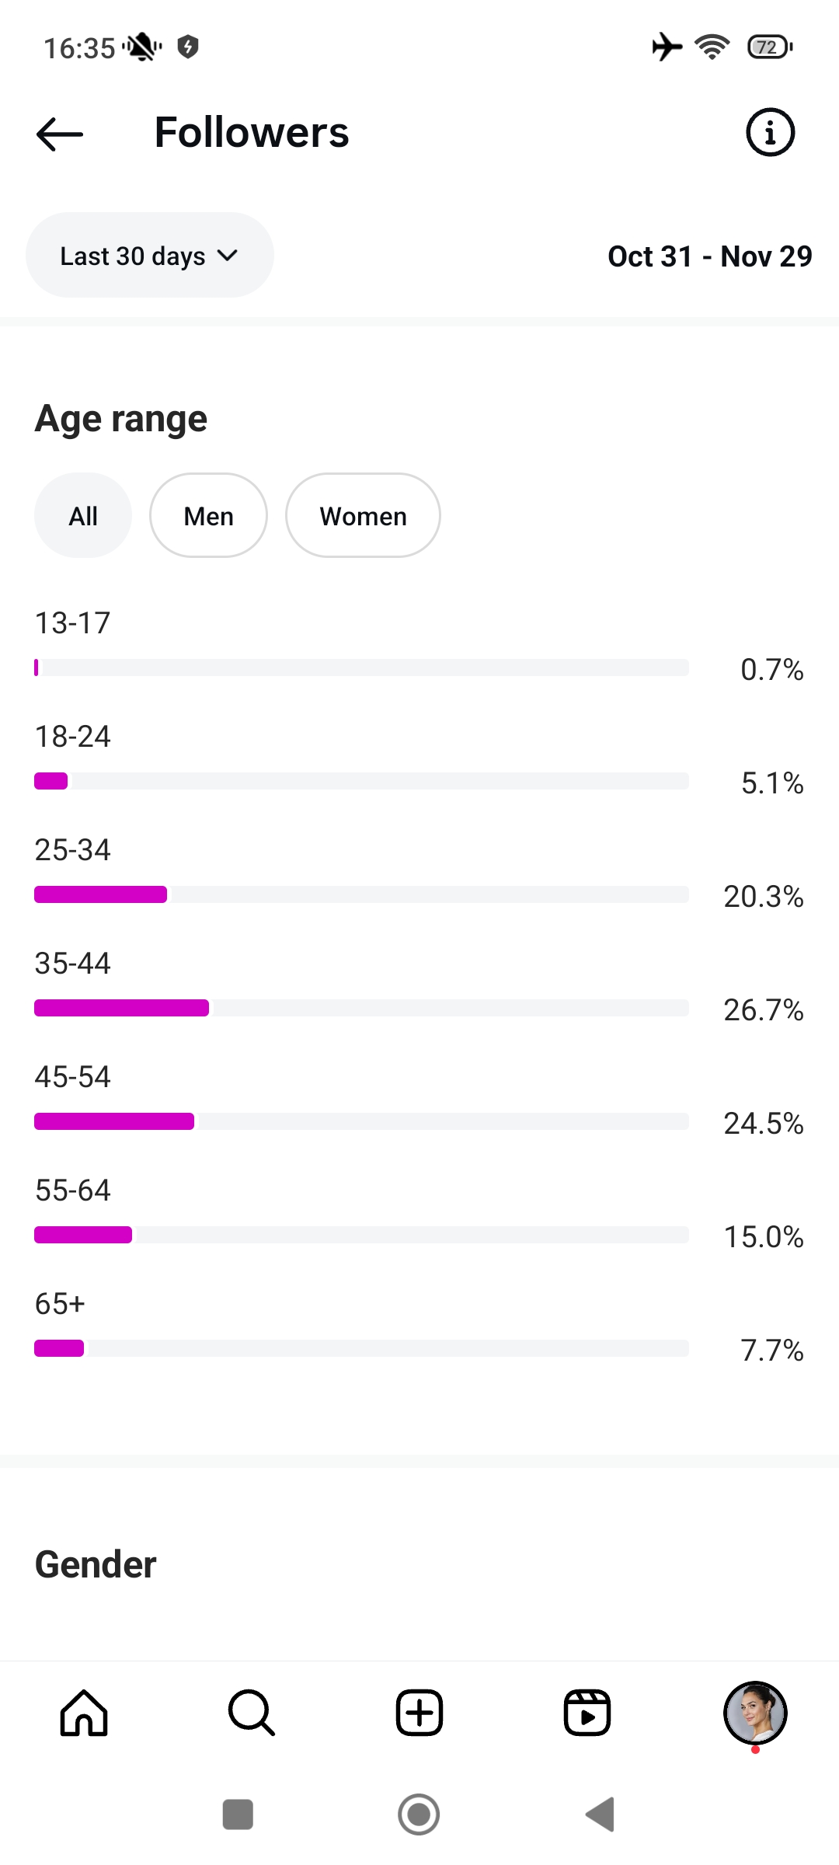Tap the Gender section heading

(96, 1564)
